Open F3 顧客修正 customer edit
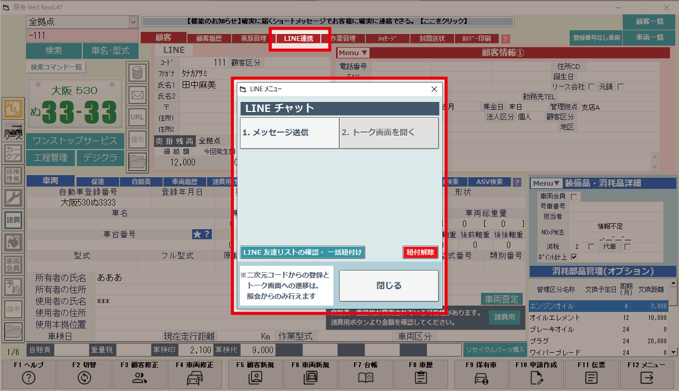Image resolution: width=679 pixels, height=391 pixels. tap(139, 373)
